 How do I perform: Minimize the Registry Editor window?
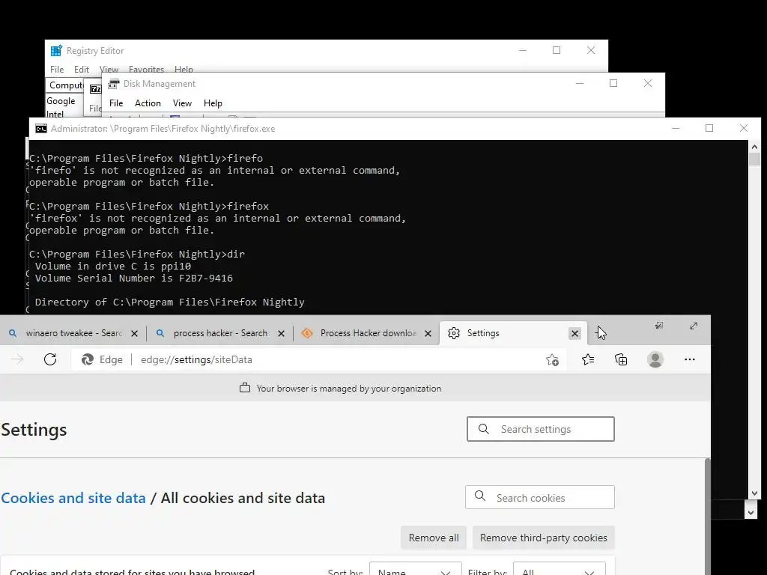pos(522,50)
